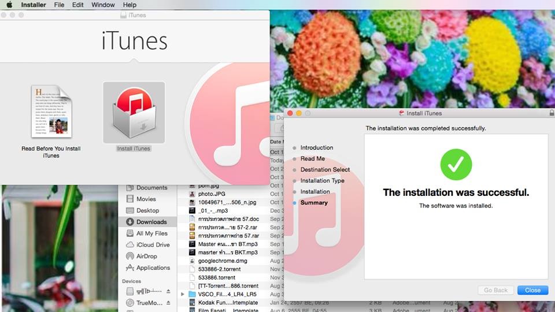
Task: Click the googlechrome.dmg disk image icon
Action: [x=192, y=261]
